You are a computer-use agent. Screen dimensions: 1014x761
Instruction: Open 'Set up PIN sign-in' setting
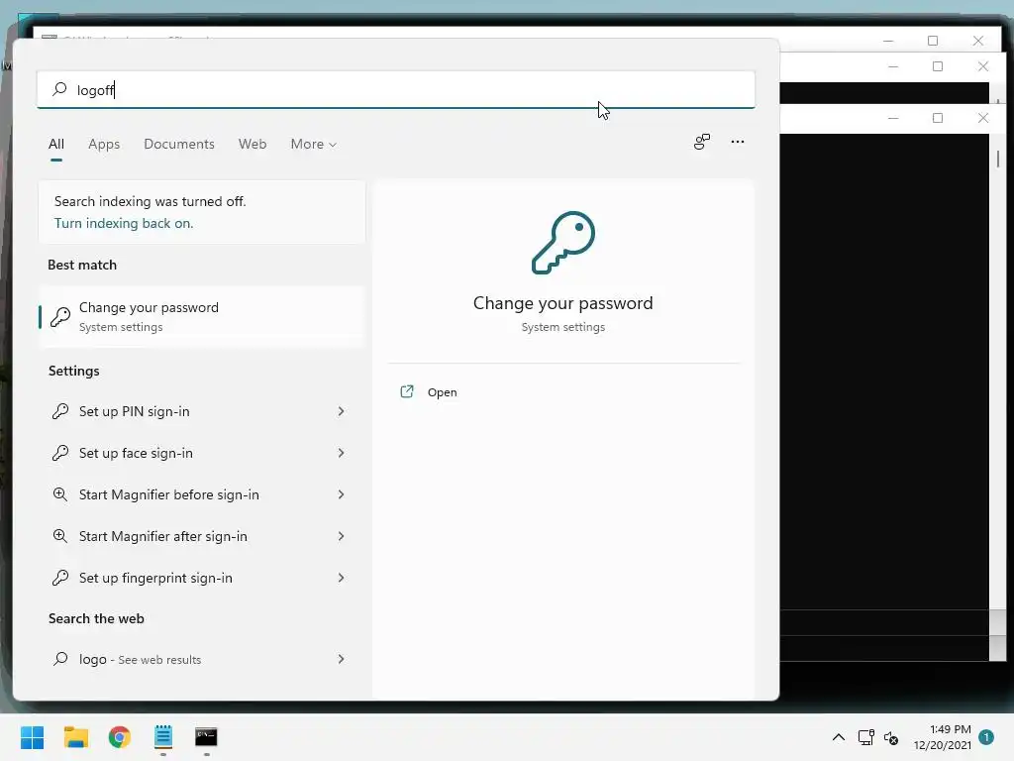202,411
